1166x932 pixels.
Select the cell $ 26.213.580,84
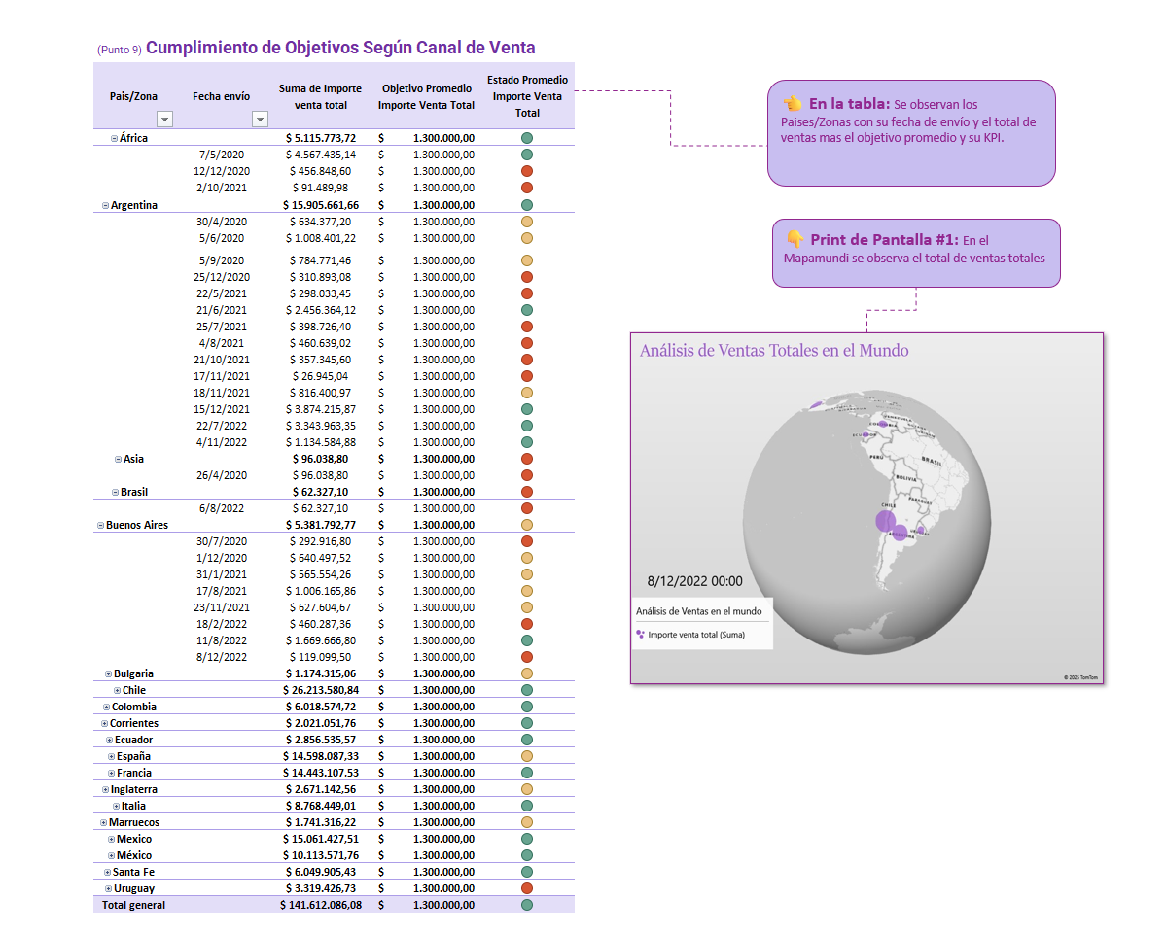click(321, 690)
